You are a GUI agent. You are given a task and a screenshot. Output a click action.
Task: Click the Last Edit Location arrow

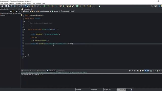click(x=88, y=6)
